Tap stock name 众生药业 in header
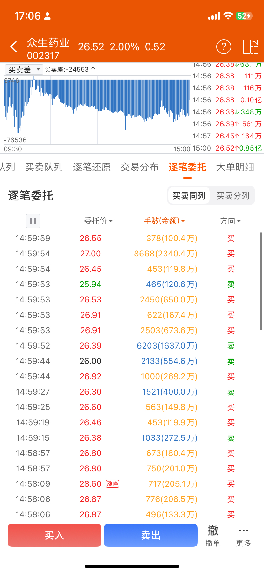The image size is (264, 573). (x=48, y=43)
